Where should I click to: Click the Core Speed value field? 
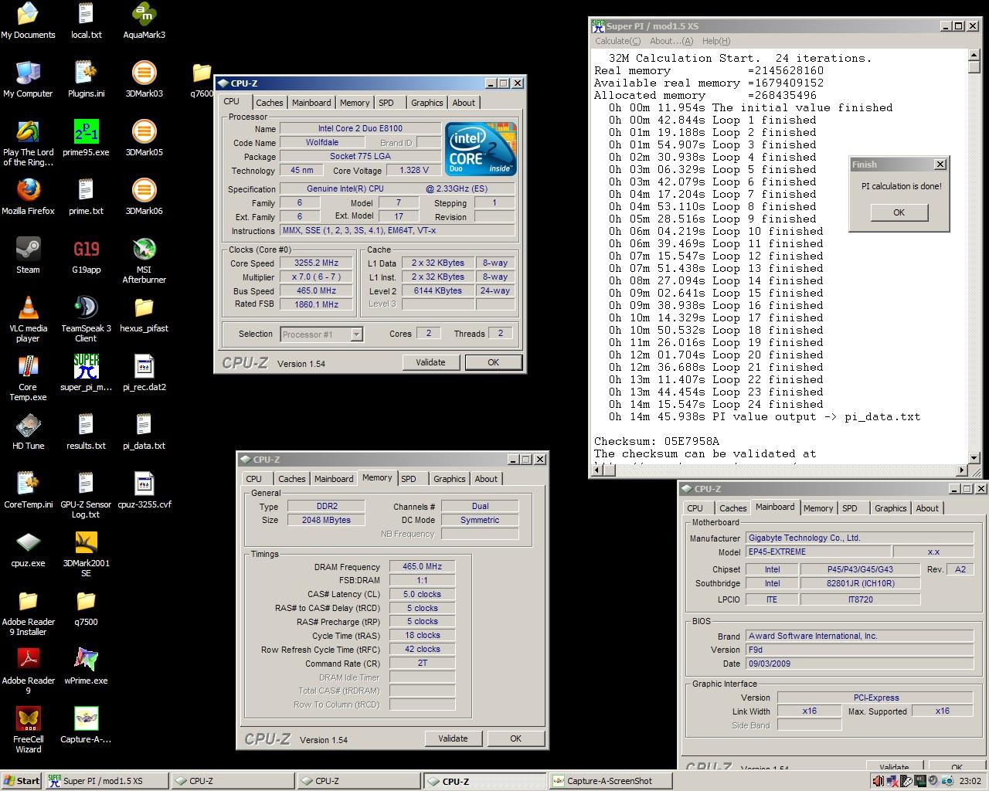(314, 263)
